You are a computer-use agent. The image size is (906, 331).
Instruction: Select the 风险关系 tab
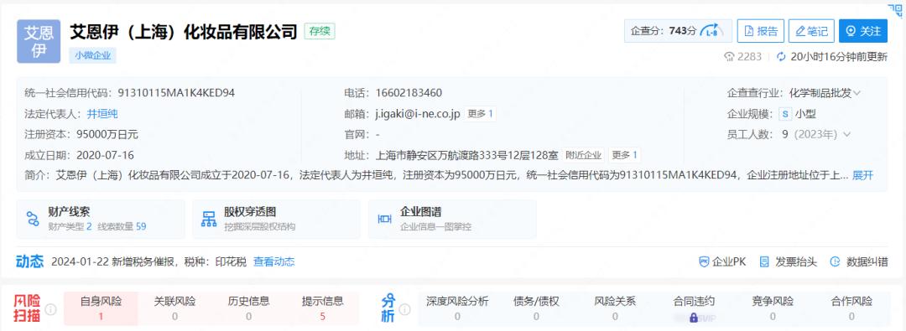pyautogui.click(x=616, y=308)
